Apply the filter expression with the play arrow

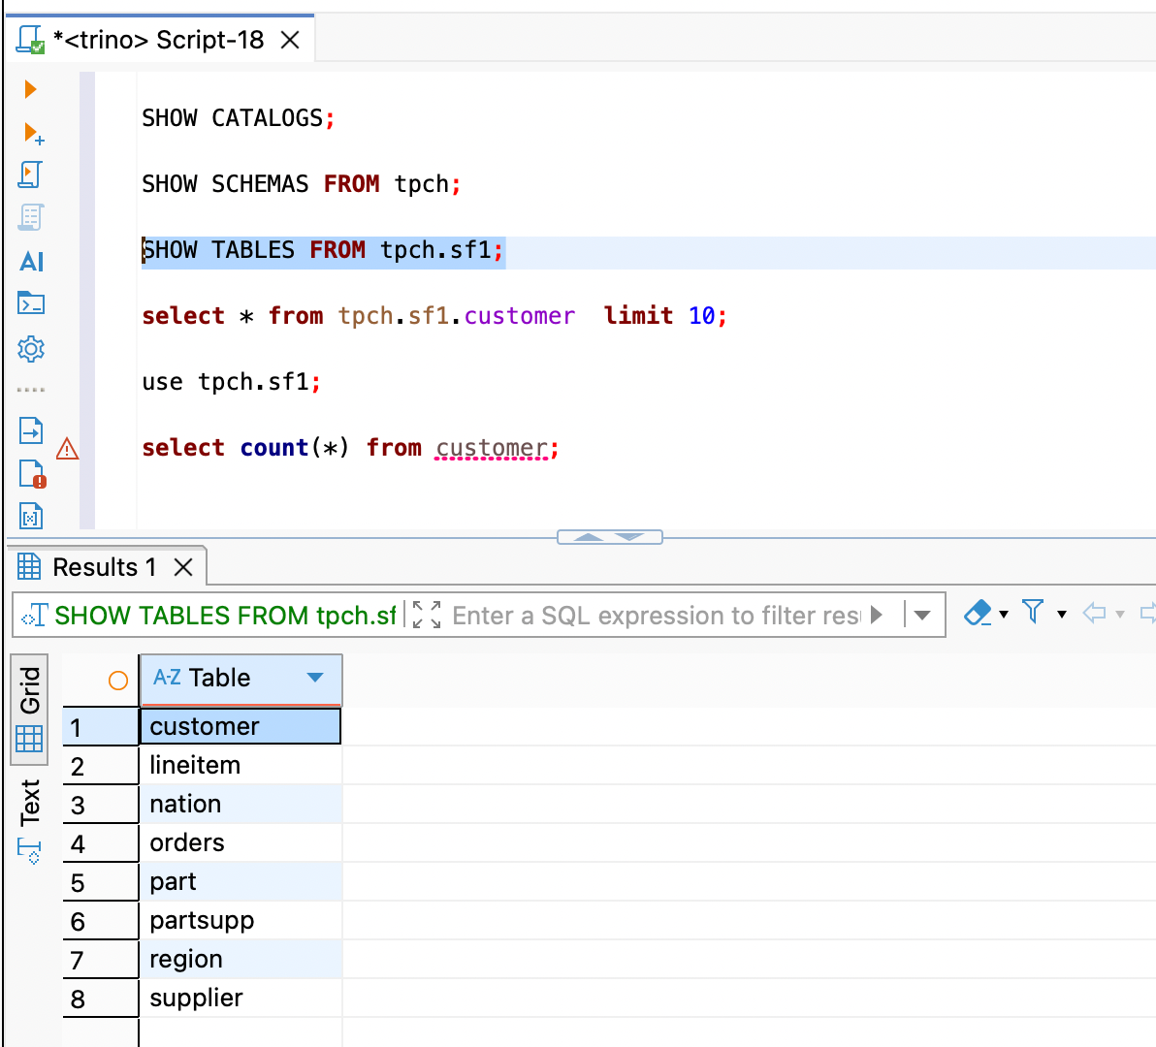876,615
